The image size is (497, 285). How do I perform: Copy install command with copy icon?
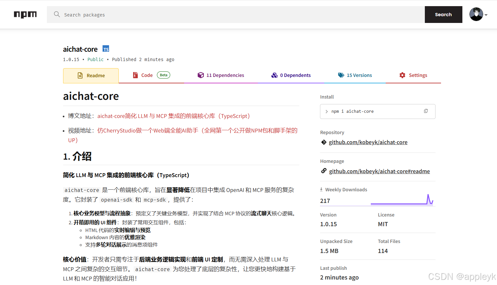[x=426, y=111]
